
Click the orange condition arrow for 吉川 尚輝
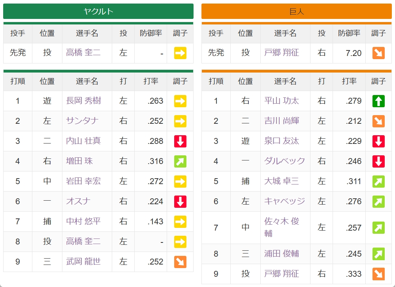pyautogui.click(x=378, y=121)
